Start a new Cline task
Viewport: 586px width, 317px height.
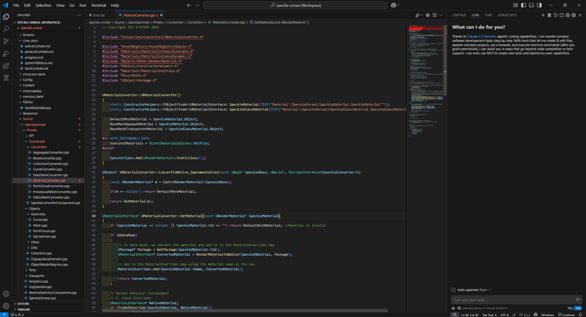[543, 15]
